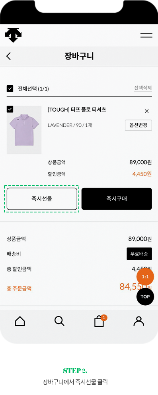The image size is (158, 395).
Task: Tap the 무료배송 badge
Action: (139, 254)
